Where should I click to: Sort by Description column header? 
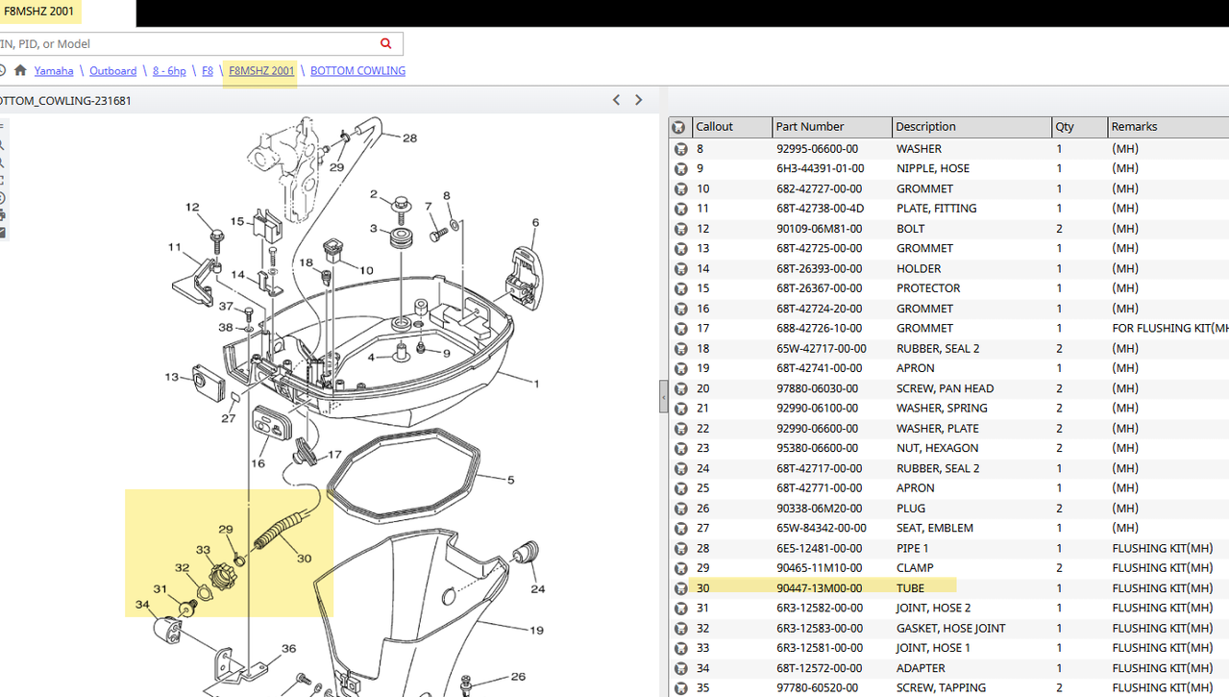[x=971, y=127]
